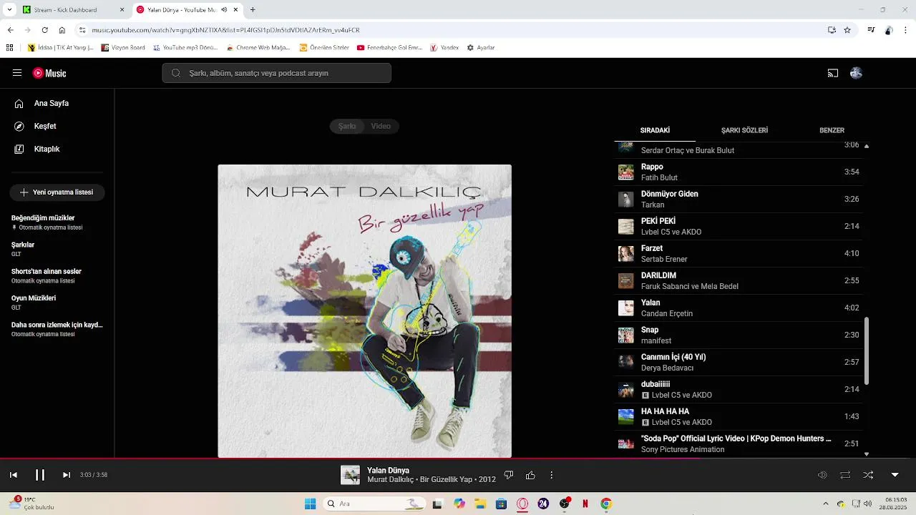This screenshot has height=515, width=916.
Task: Click the Yalan thumbnail by Candan Erçetin
Action: pos(626,308)
